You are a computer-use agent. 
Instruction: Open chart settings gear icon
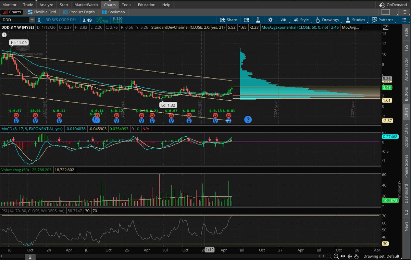click(270, 20)
